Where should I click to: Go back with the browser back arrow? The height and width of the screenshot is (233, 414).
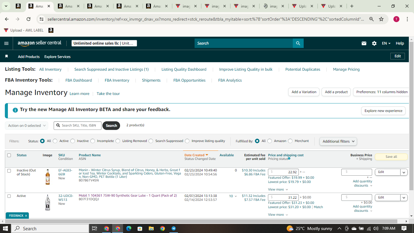[7, 19]
